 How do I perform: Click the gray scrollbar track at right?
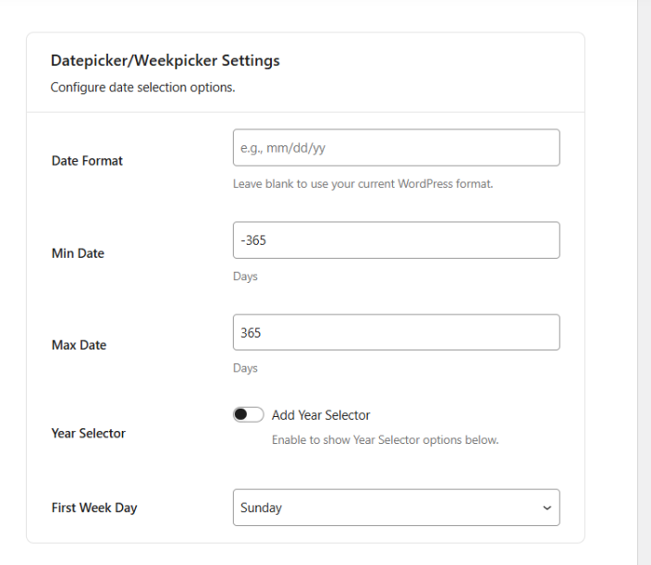pos(645,277)
